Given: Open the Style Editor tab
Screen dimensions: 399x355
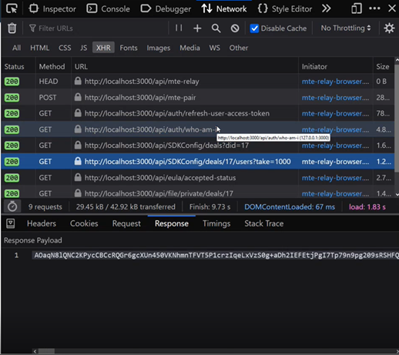Looking at the screenshot, I should point(285,8).
